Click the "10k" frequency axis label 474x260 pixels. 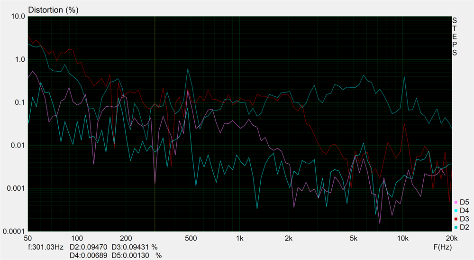click(x=402, y=239)
